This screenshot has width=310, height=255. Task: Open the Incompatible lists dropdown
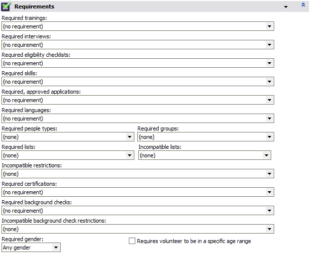(266, 155)
